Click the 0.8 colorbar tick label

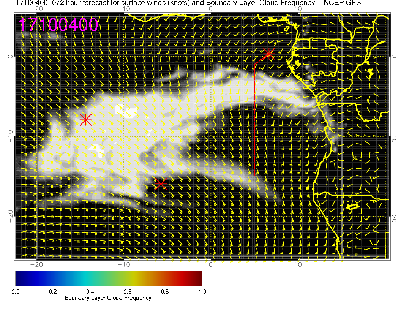click(x=165, y=292)
